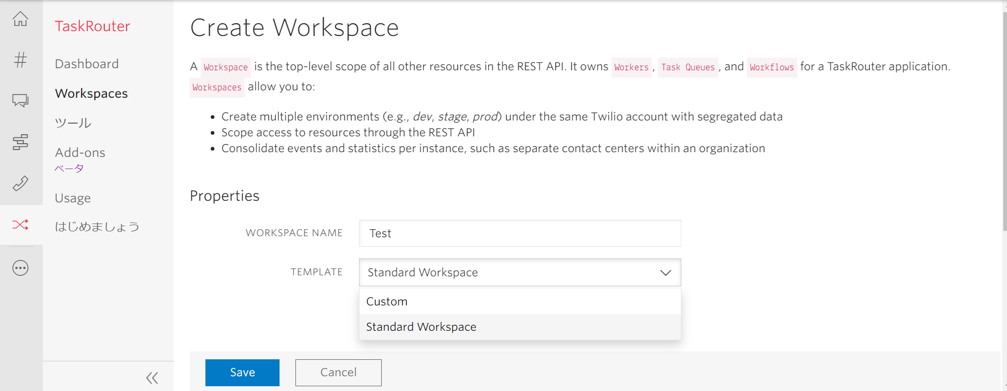The image size is (1007, 391).
Task: Open the Add-ons menu item
Action: tap(80, 152)
